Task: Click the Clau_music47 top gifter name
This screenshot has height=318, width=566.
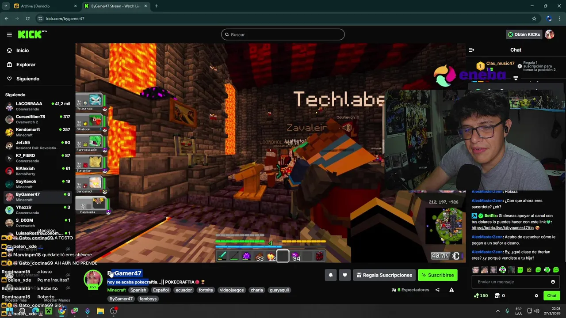Action: [500, 64]
